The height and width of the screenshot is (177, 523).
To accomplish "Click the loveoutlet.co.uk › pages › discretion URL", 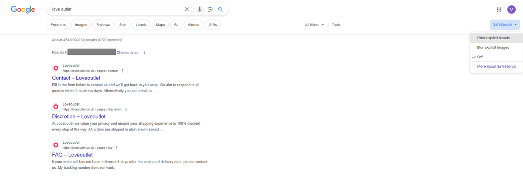I will [x=92, y=109].
